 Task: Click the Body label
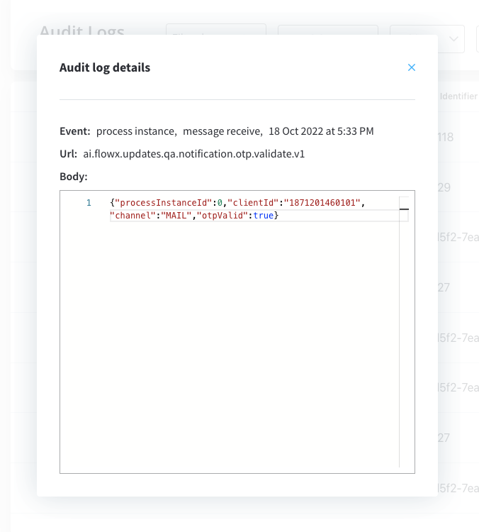point(74,177)
